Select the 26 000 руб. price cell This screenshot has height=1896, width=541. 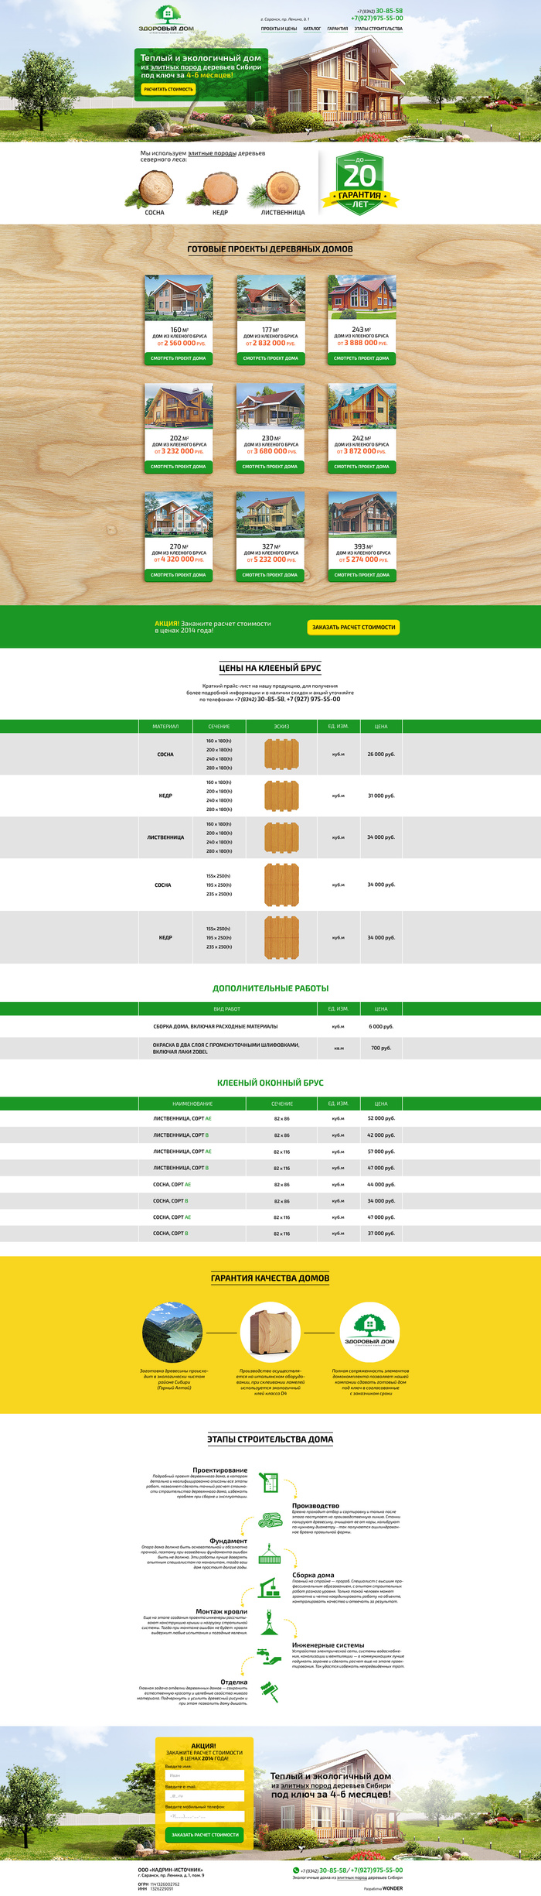(x=381, y=754)
